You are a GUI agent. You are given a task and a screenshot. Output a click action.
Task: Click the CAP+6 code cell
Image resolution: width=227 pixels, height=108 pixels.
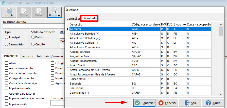pos(146,74)
